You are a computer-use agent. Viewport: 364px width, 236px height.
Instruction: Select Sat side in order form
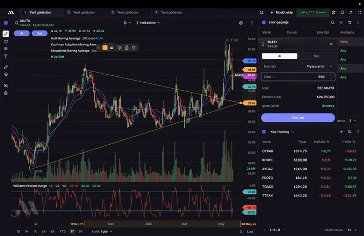click(x=316, y=56)
